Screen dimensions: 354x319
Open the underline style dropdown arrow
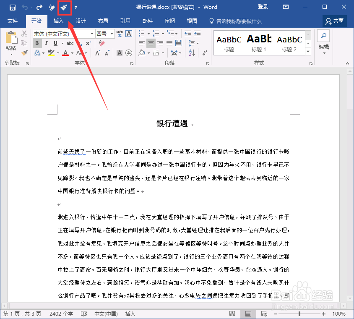pos(62,43)
